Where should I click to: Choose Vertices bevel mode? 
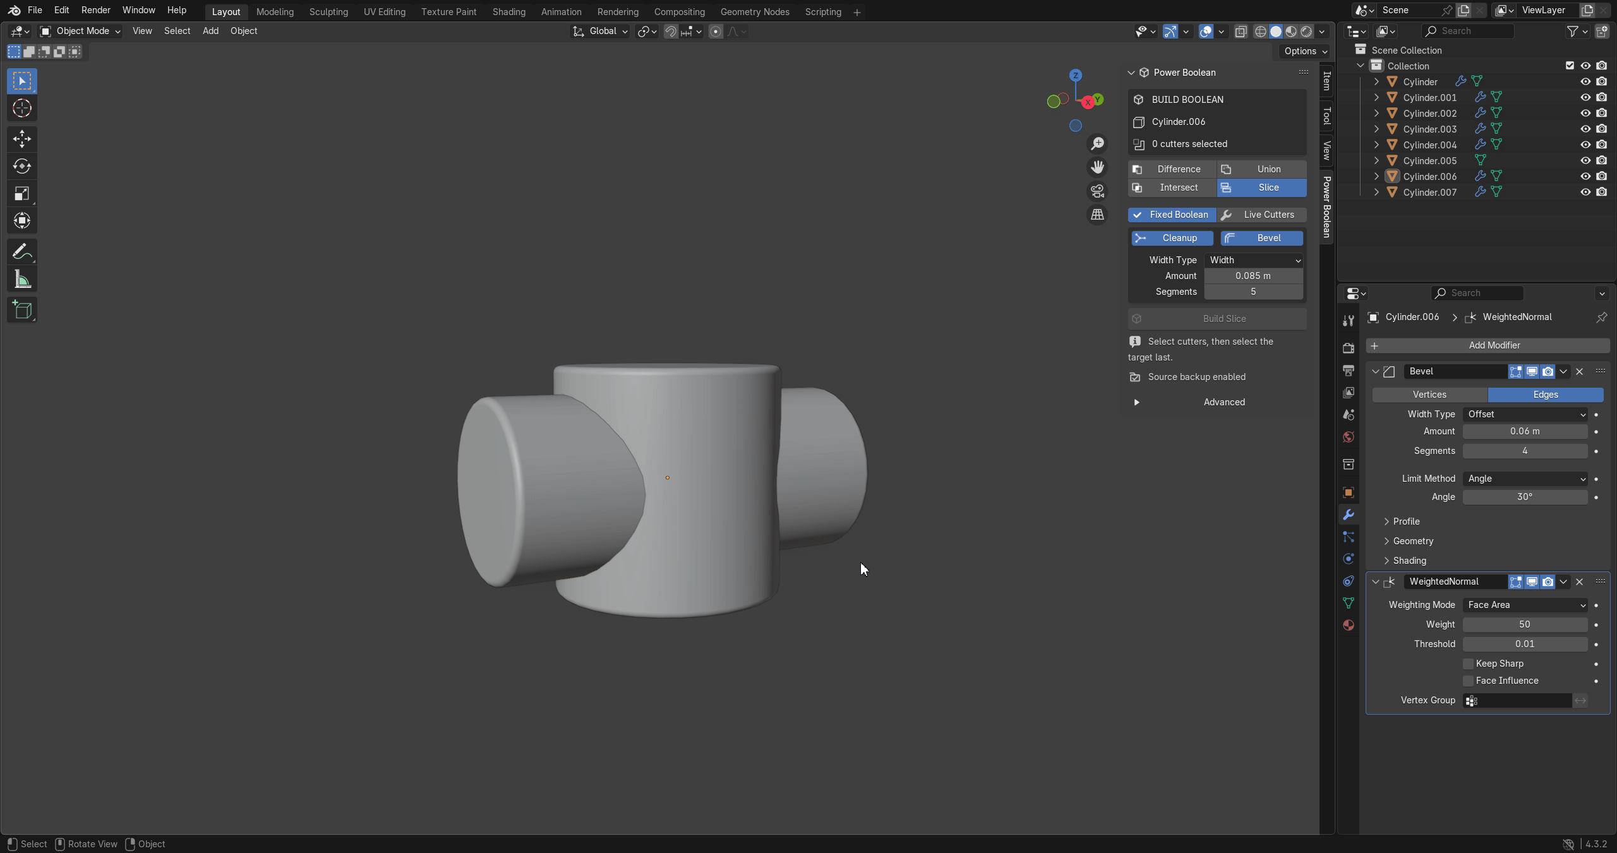(1429, 395)
